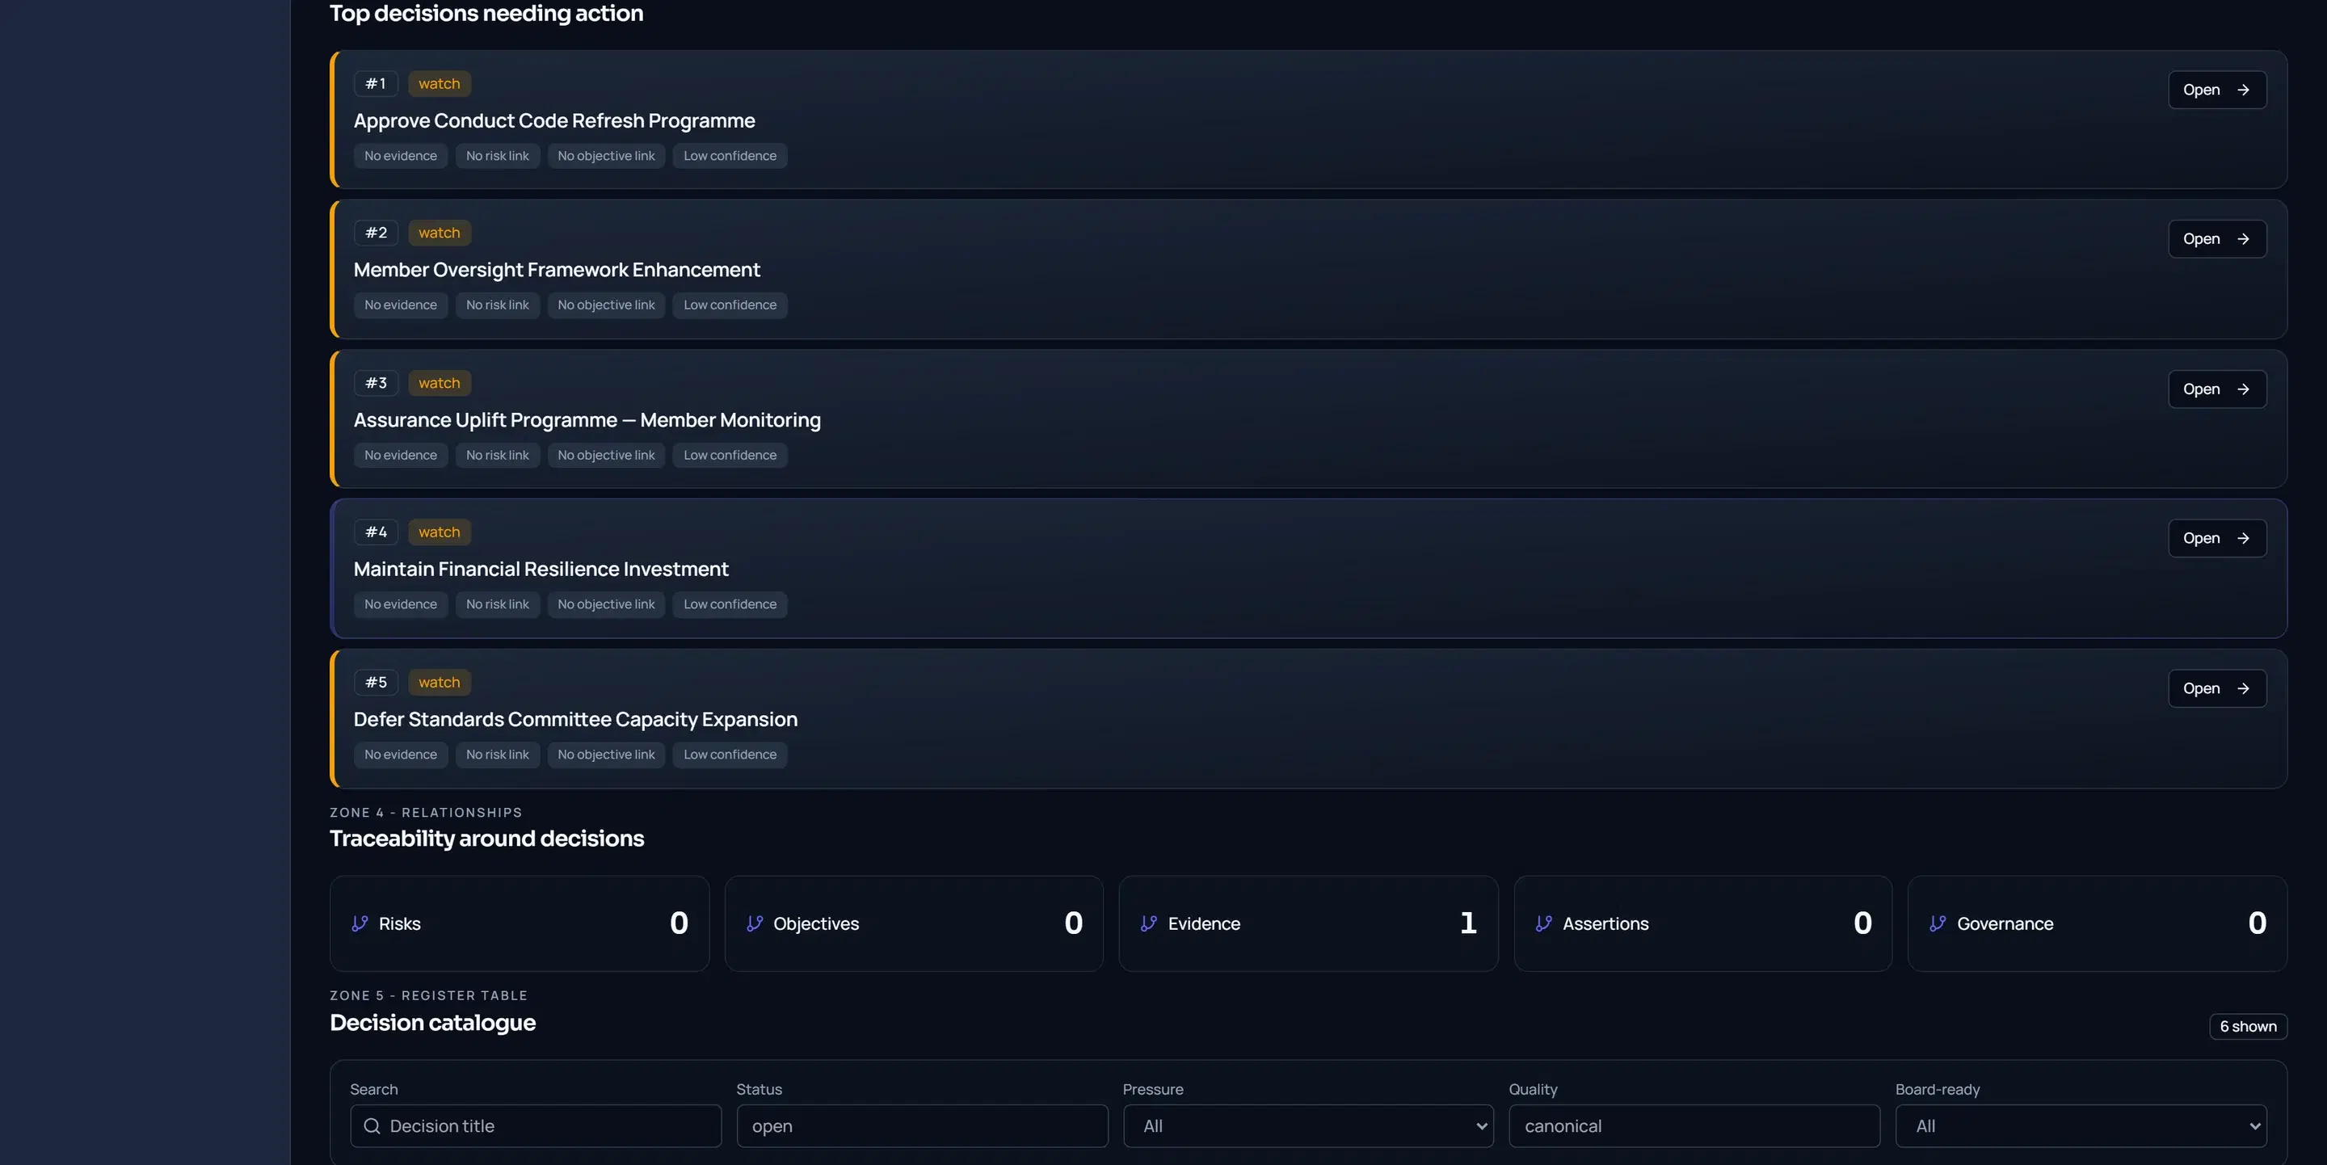Click No evidence tag on decision #1
Screen dimensions: 2327x1165
point(400,155)
